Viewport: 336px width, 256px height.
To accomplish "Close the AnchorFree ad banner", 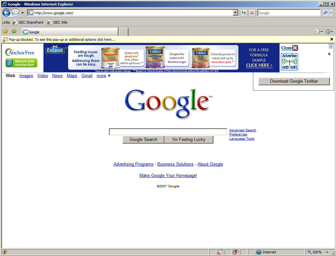I will [289, 48].
